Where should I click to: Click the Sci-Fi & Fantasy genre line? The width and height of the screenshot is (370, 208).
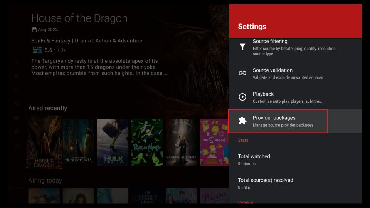87,40
